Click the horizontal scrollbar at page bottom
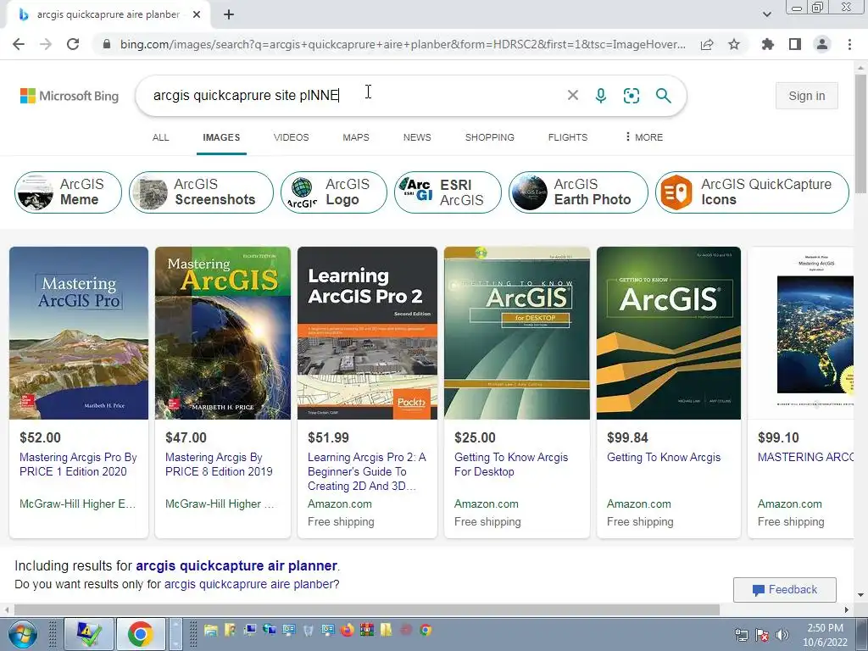Viewport: 868px width, 651px height. (x=366, y=609)
